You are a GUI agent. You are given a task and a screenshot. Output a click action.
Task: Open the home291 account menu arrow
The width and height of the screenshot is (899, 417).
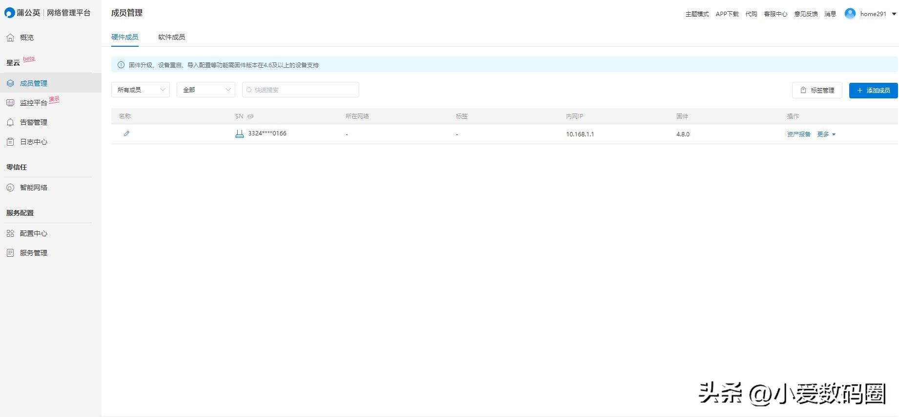894,14
